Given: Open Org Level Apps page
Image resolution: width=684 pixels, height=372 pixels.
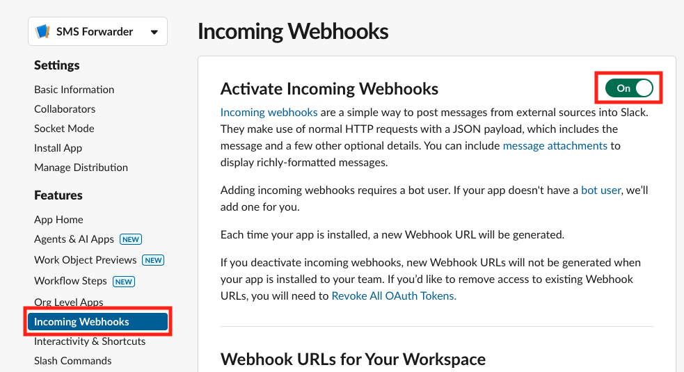Looking at the screenshot, I should (68, 302).
